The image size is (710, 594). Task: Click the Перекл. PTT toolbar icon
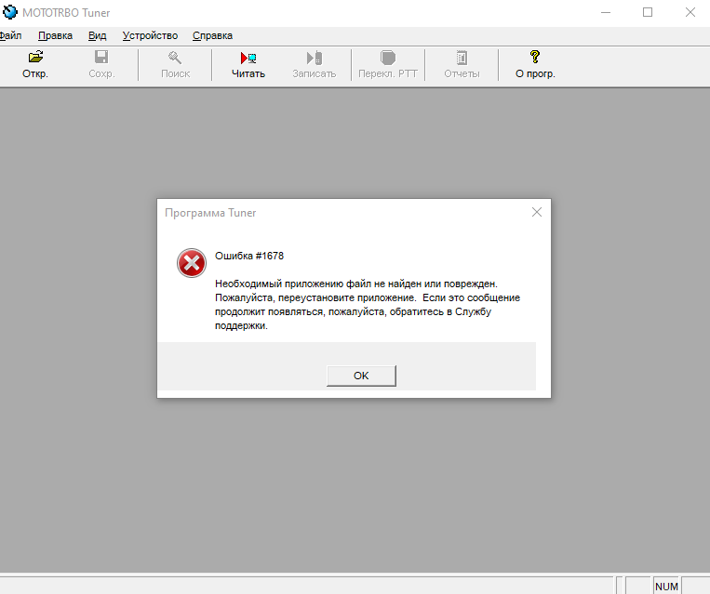point(388,58)
